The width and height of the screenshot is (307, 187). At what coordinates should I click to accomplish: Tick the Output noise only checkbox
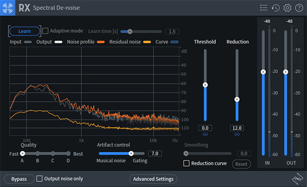[x=39, y=179]
